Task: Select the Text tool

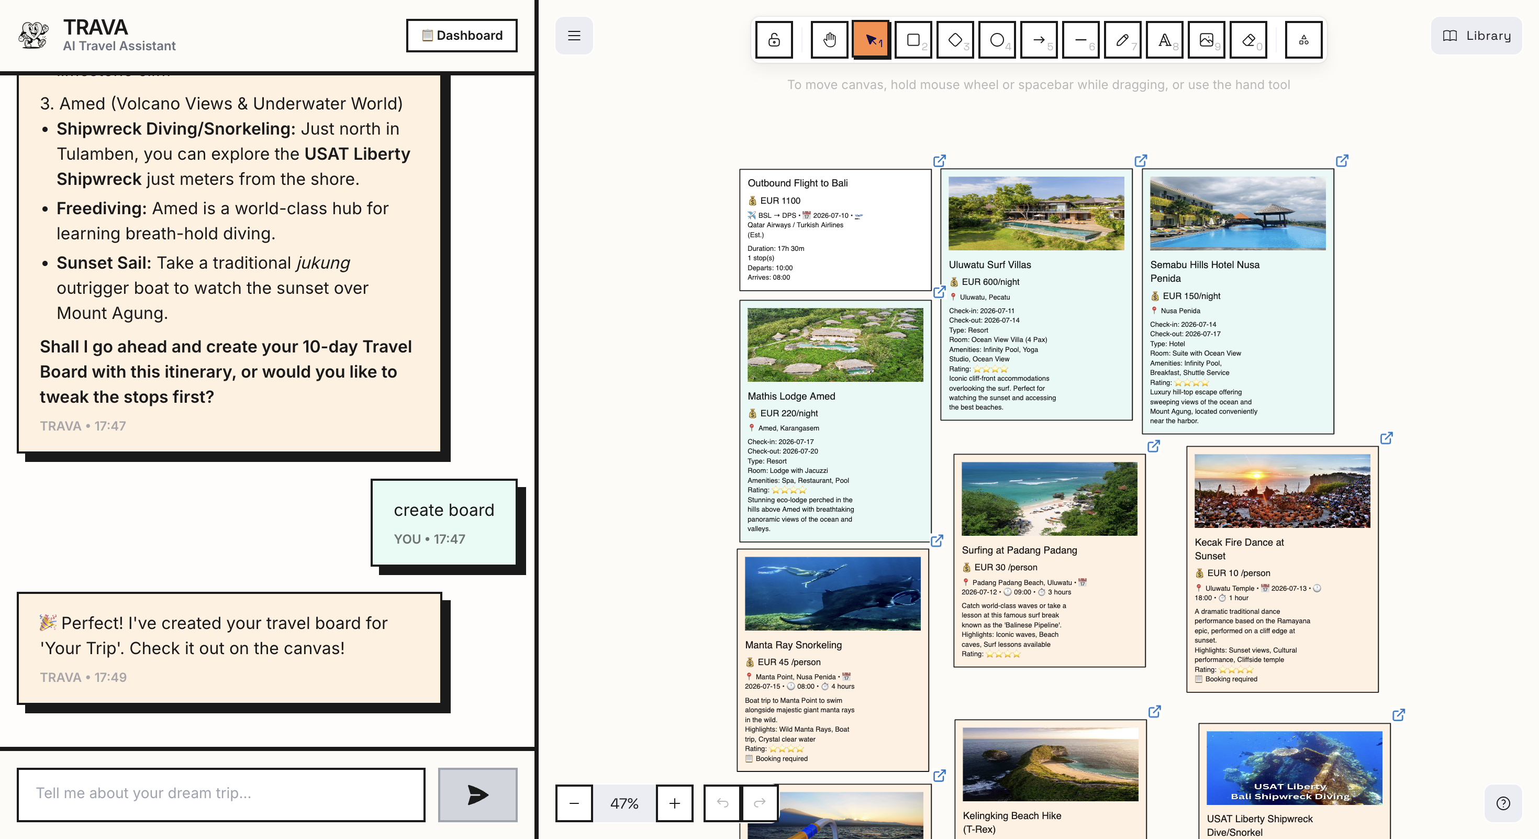Action: point(1164,39)
